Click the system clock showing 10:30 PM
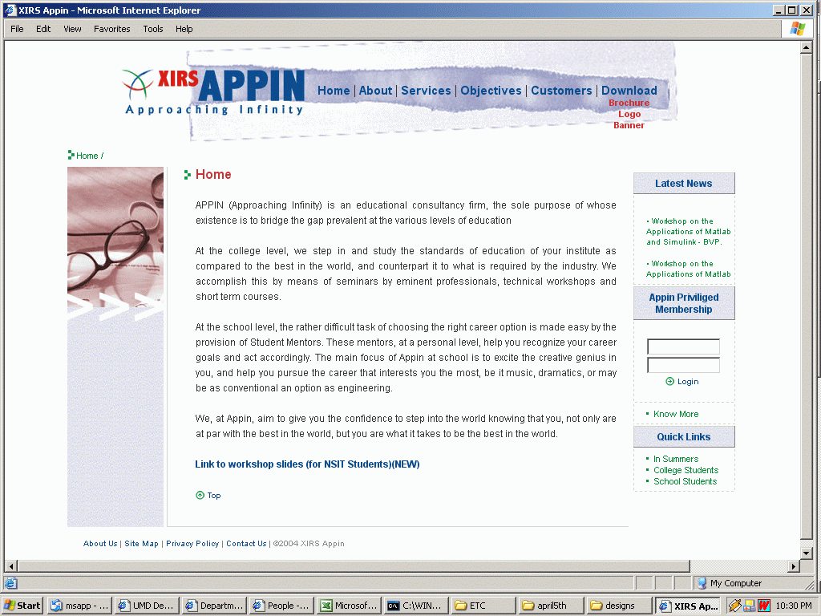The height and width of the screenshot is (616, 821). click(793, 606)
